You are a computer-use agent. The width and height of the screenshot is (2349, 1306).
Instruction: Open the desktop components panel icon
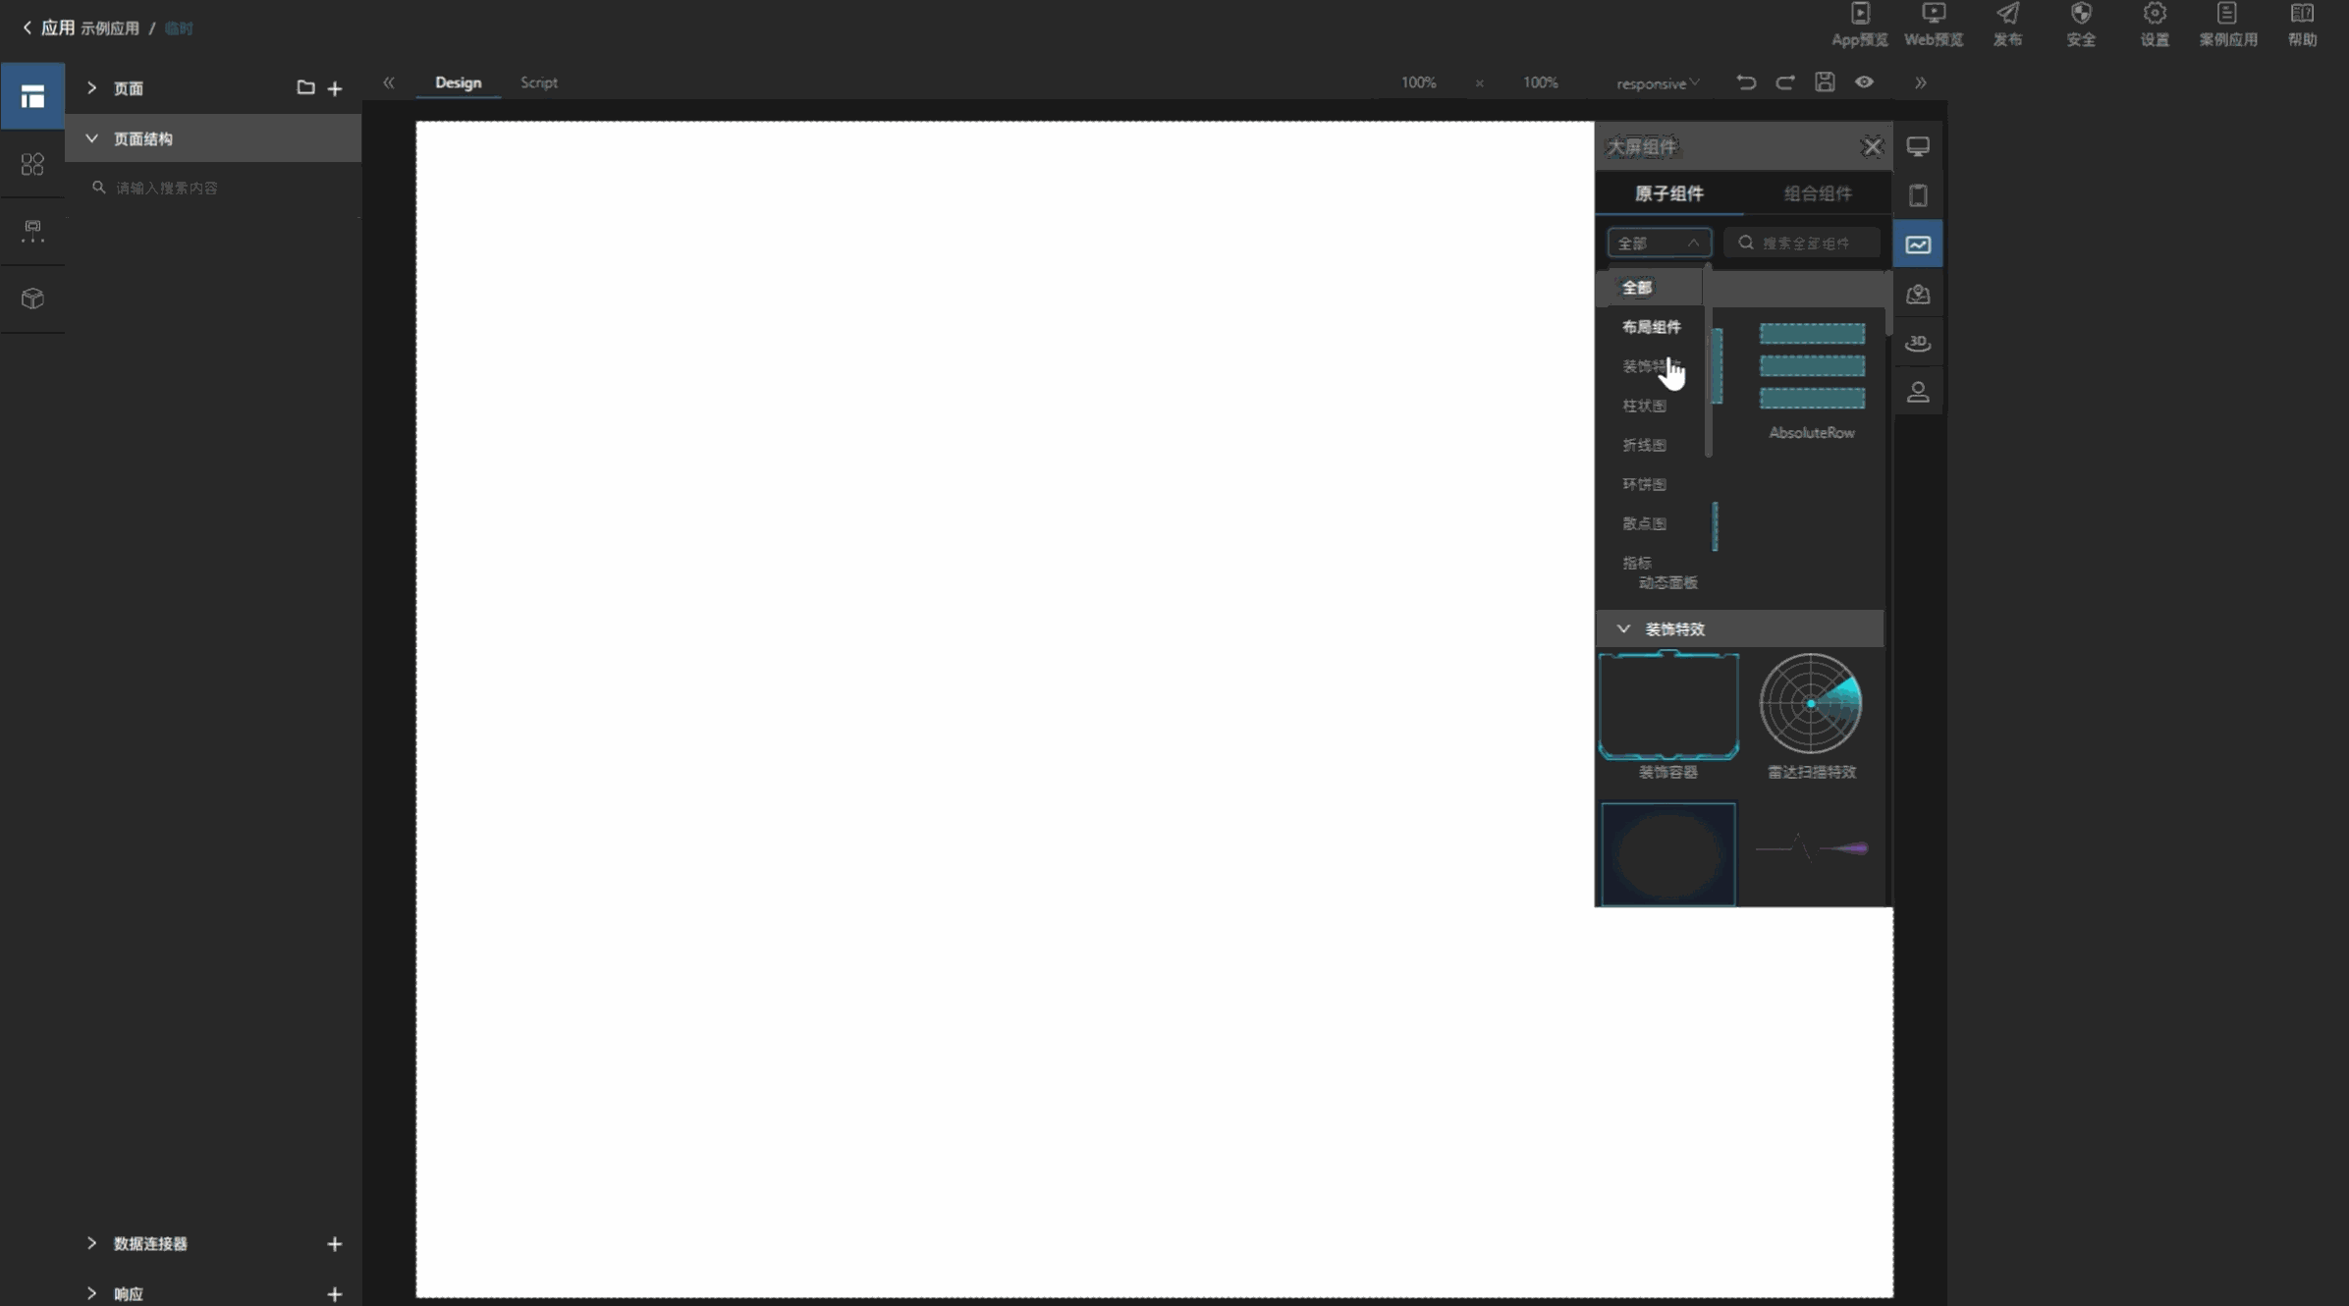tap(1918, 146)
